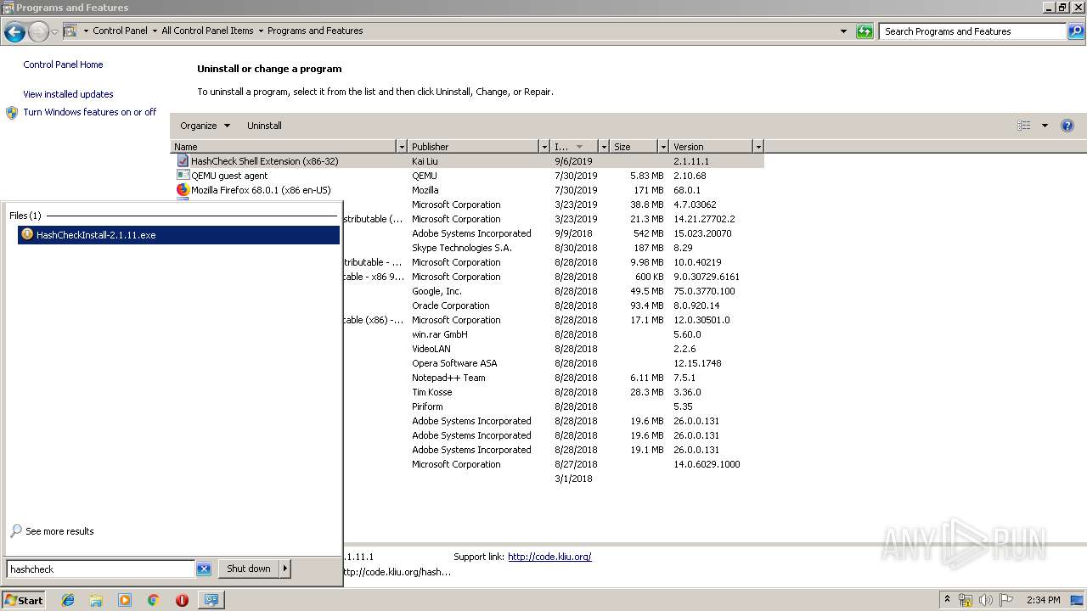The height and width of the screenshot is (611, 1087).
Task: Open Windows Media Player taskbar icon
Action: point(125,600)
